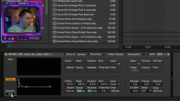Click icon for Grand Piano Arp Sweeper rack
The width and height of the screenshot is (180, 101).
point(55,19)
